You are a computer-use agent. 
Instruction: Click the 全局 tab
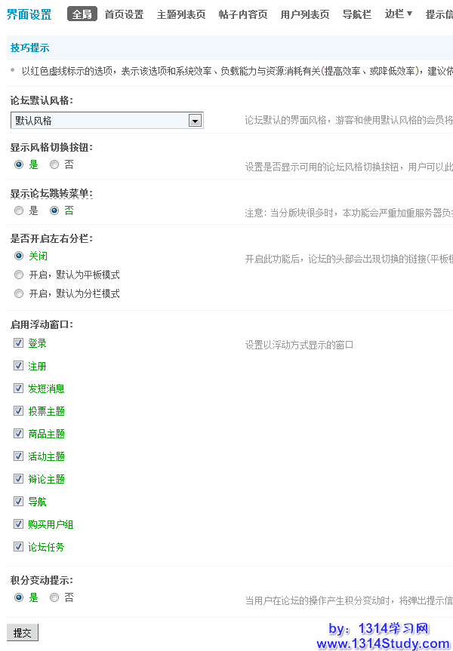pyautogui.click(x=82, y=14)
